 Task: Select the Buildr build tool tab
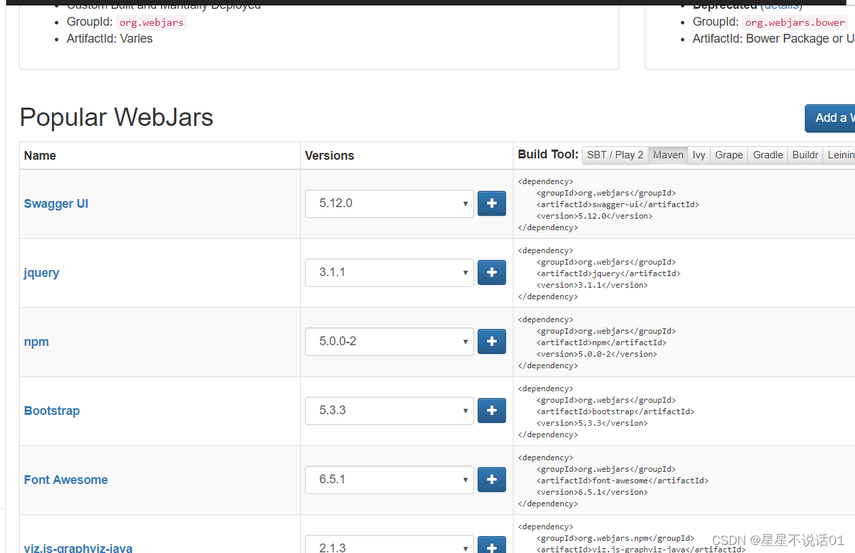(x=806, y=155)
